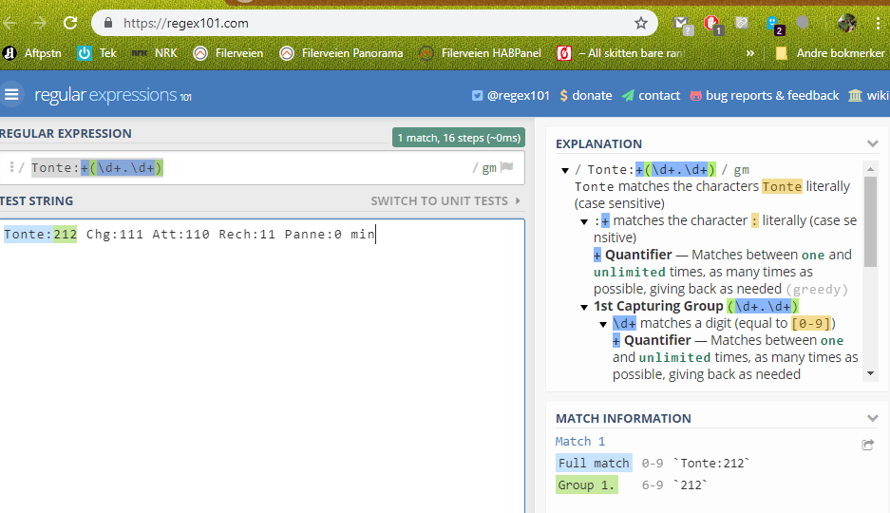This screenshot has width=890, height=513.
Task: Collapse the Match Information panel
Action: (872, 418)
